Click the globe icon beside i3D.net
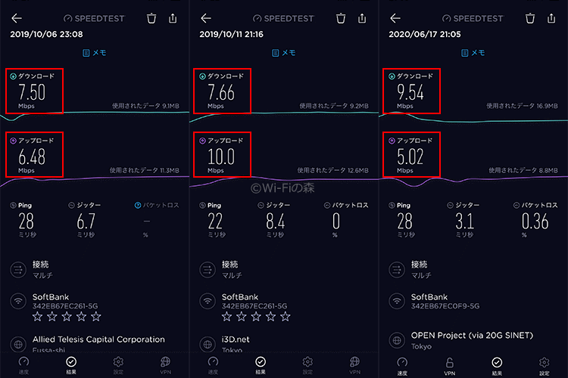Viewport: 568px width, 378px height. (x=208, y=344)
